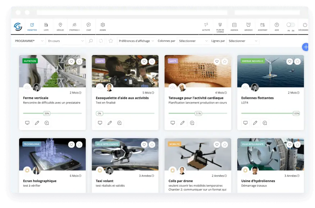Image resolution: width=315 pixels, height=208 pixels.
Task: Open the Agenda calendar
Action: (234, 27)
